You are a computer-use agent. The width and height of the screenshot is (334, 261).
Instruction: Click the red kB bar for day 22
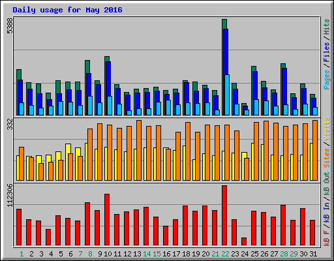[224, 215]
